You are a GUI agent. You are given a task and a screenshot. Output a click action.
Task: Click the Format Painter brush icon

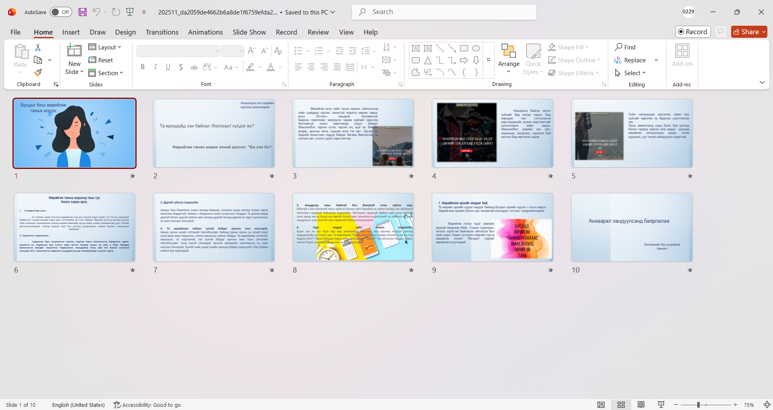click(38, 73)
